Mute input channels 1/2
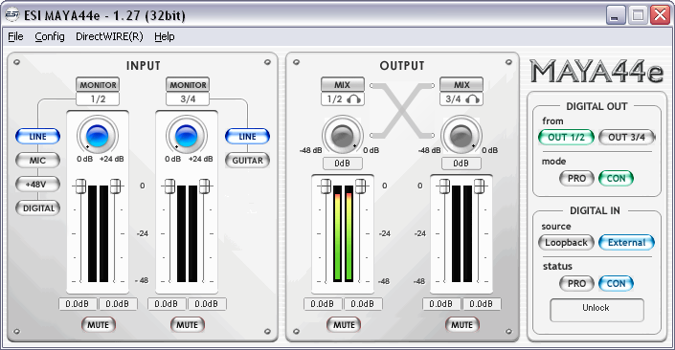 pos(99,324)
